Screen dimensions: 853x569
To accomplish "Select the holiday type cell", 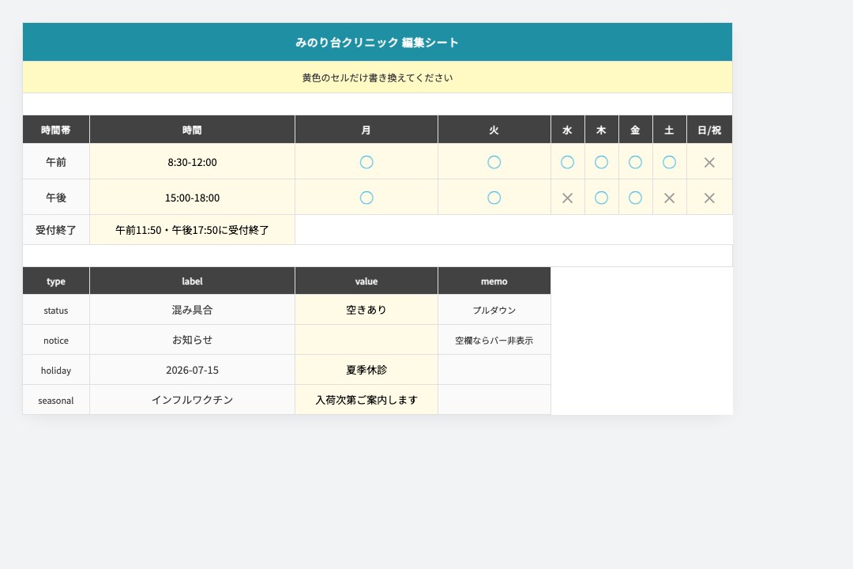I will tap(56, 370).
